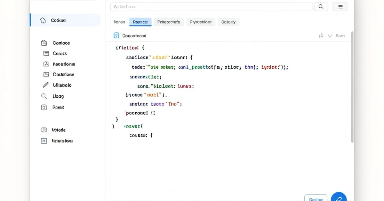This screenshot has height=201, width=384.
Task: Click inside the top search field
Action: [211, 6]
